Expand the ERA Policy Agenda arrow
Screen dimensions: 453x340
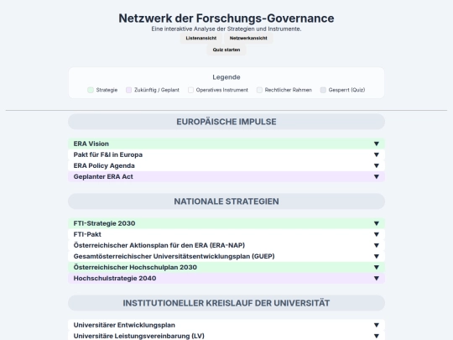pos(376,165)
